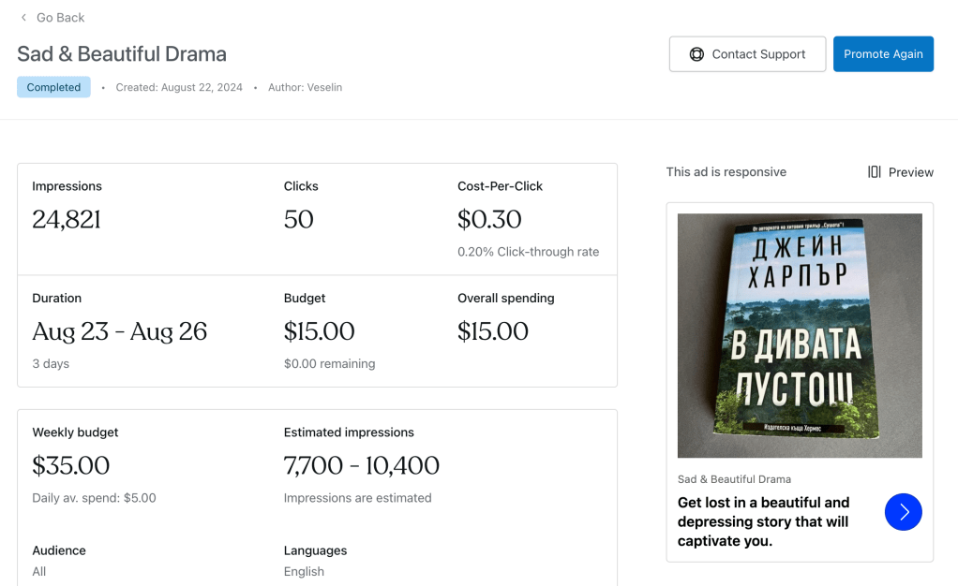Select the 24,821 Impressions value
This screenshot has height=586, width=958.
click(x=67, y=220)
